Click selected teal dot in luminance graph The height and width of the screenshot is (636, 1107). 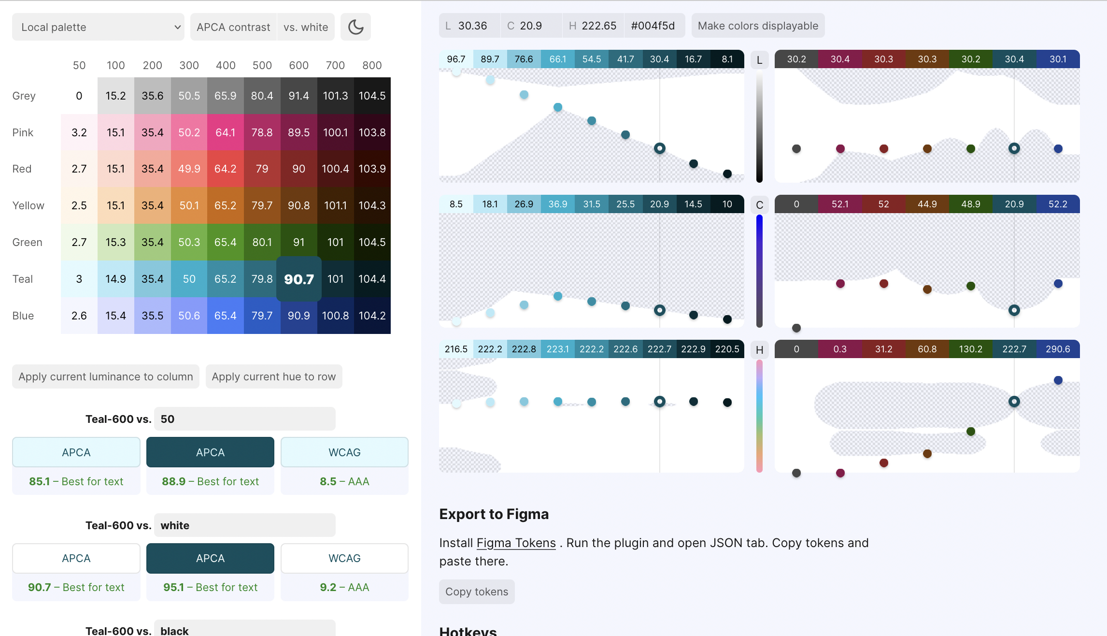coord(659,148)
